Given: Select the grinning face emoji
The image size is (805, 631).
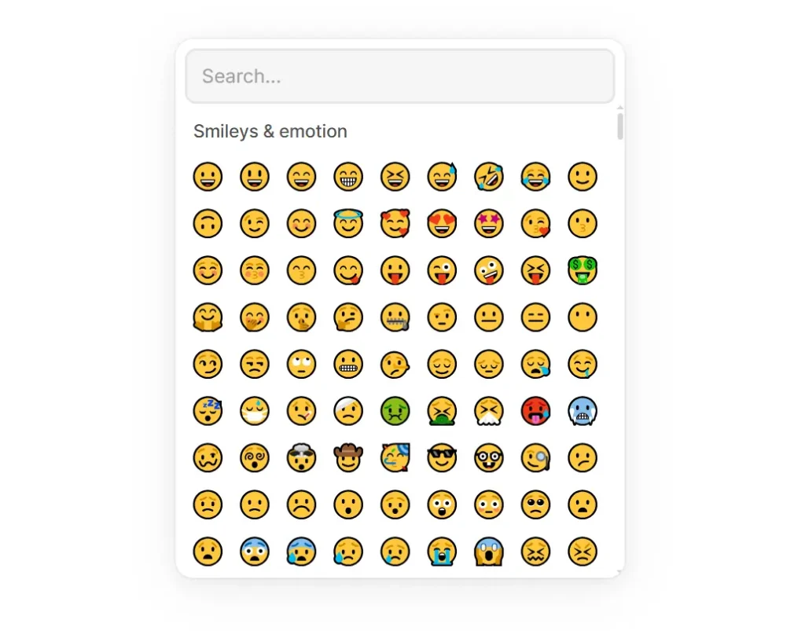Looking at the screenshot, I should pos(207,176).
